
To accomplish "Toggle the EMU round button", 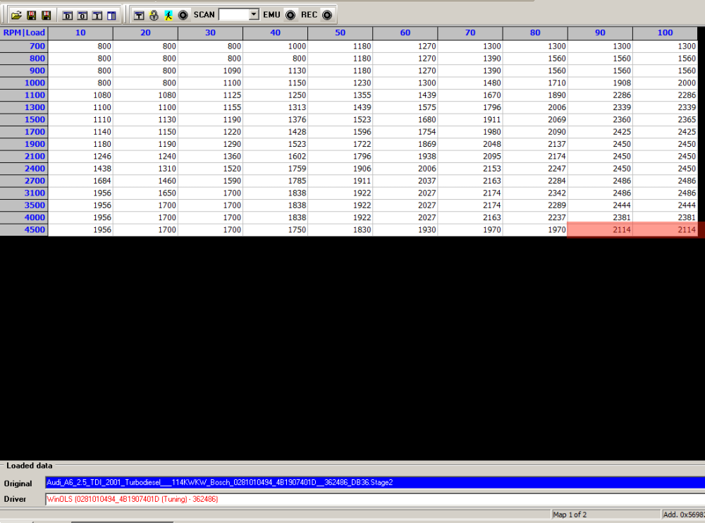I will (x=290, y=16).
